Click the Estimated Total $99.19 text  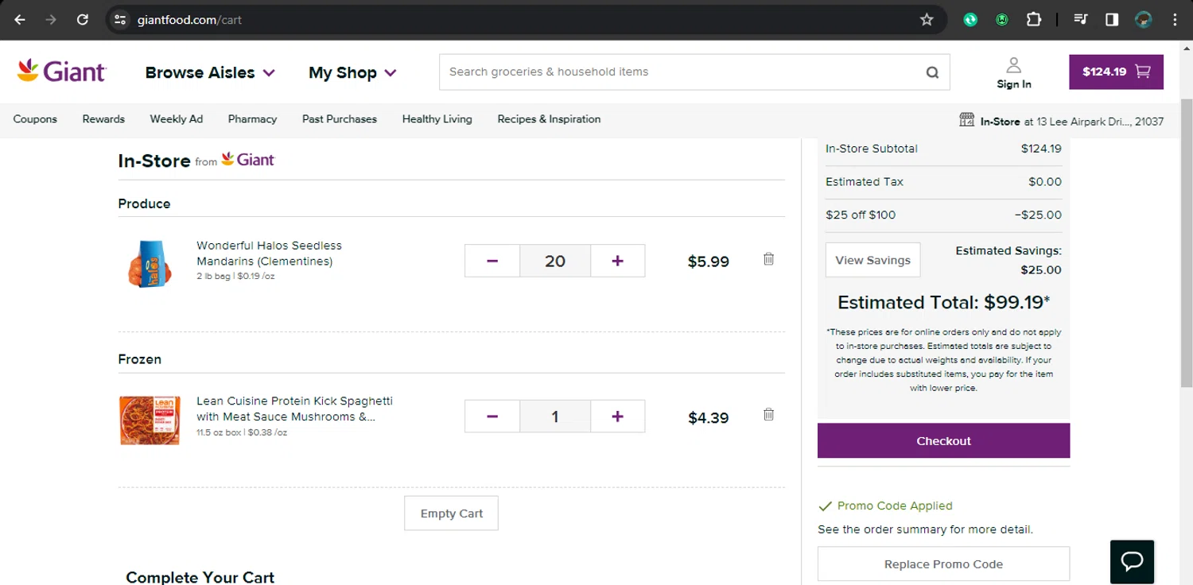[x=943, y=302]
